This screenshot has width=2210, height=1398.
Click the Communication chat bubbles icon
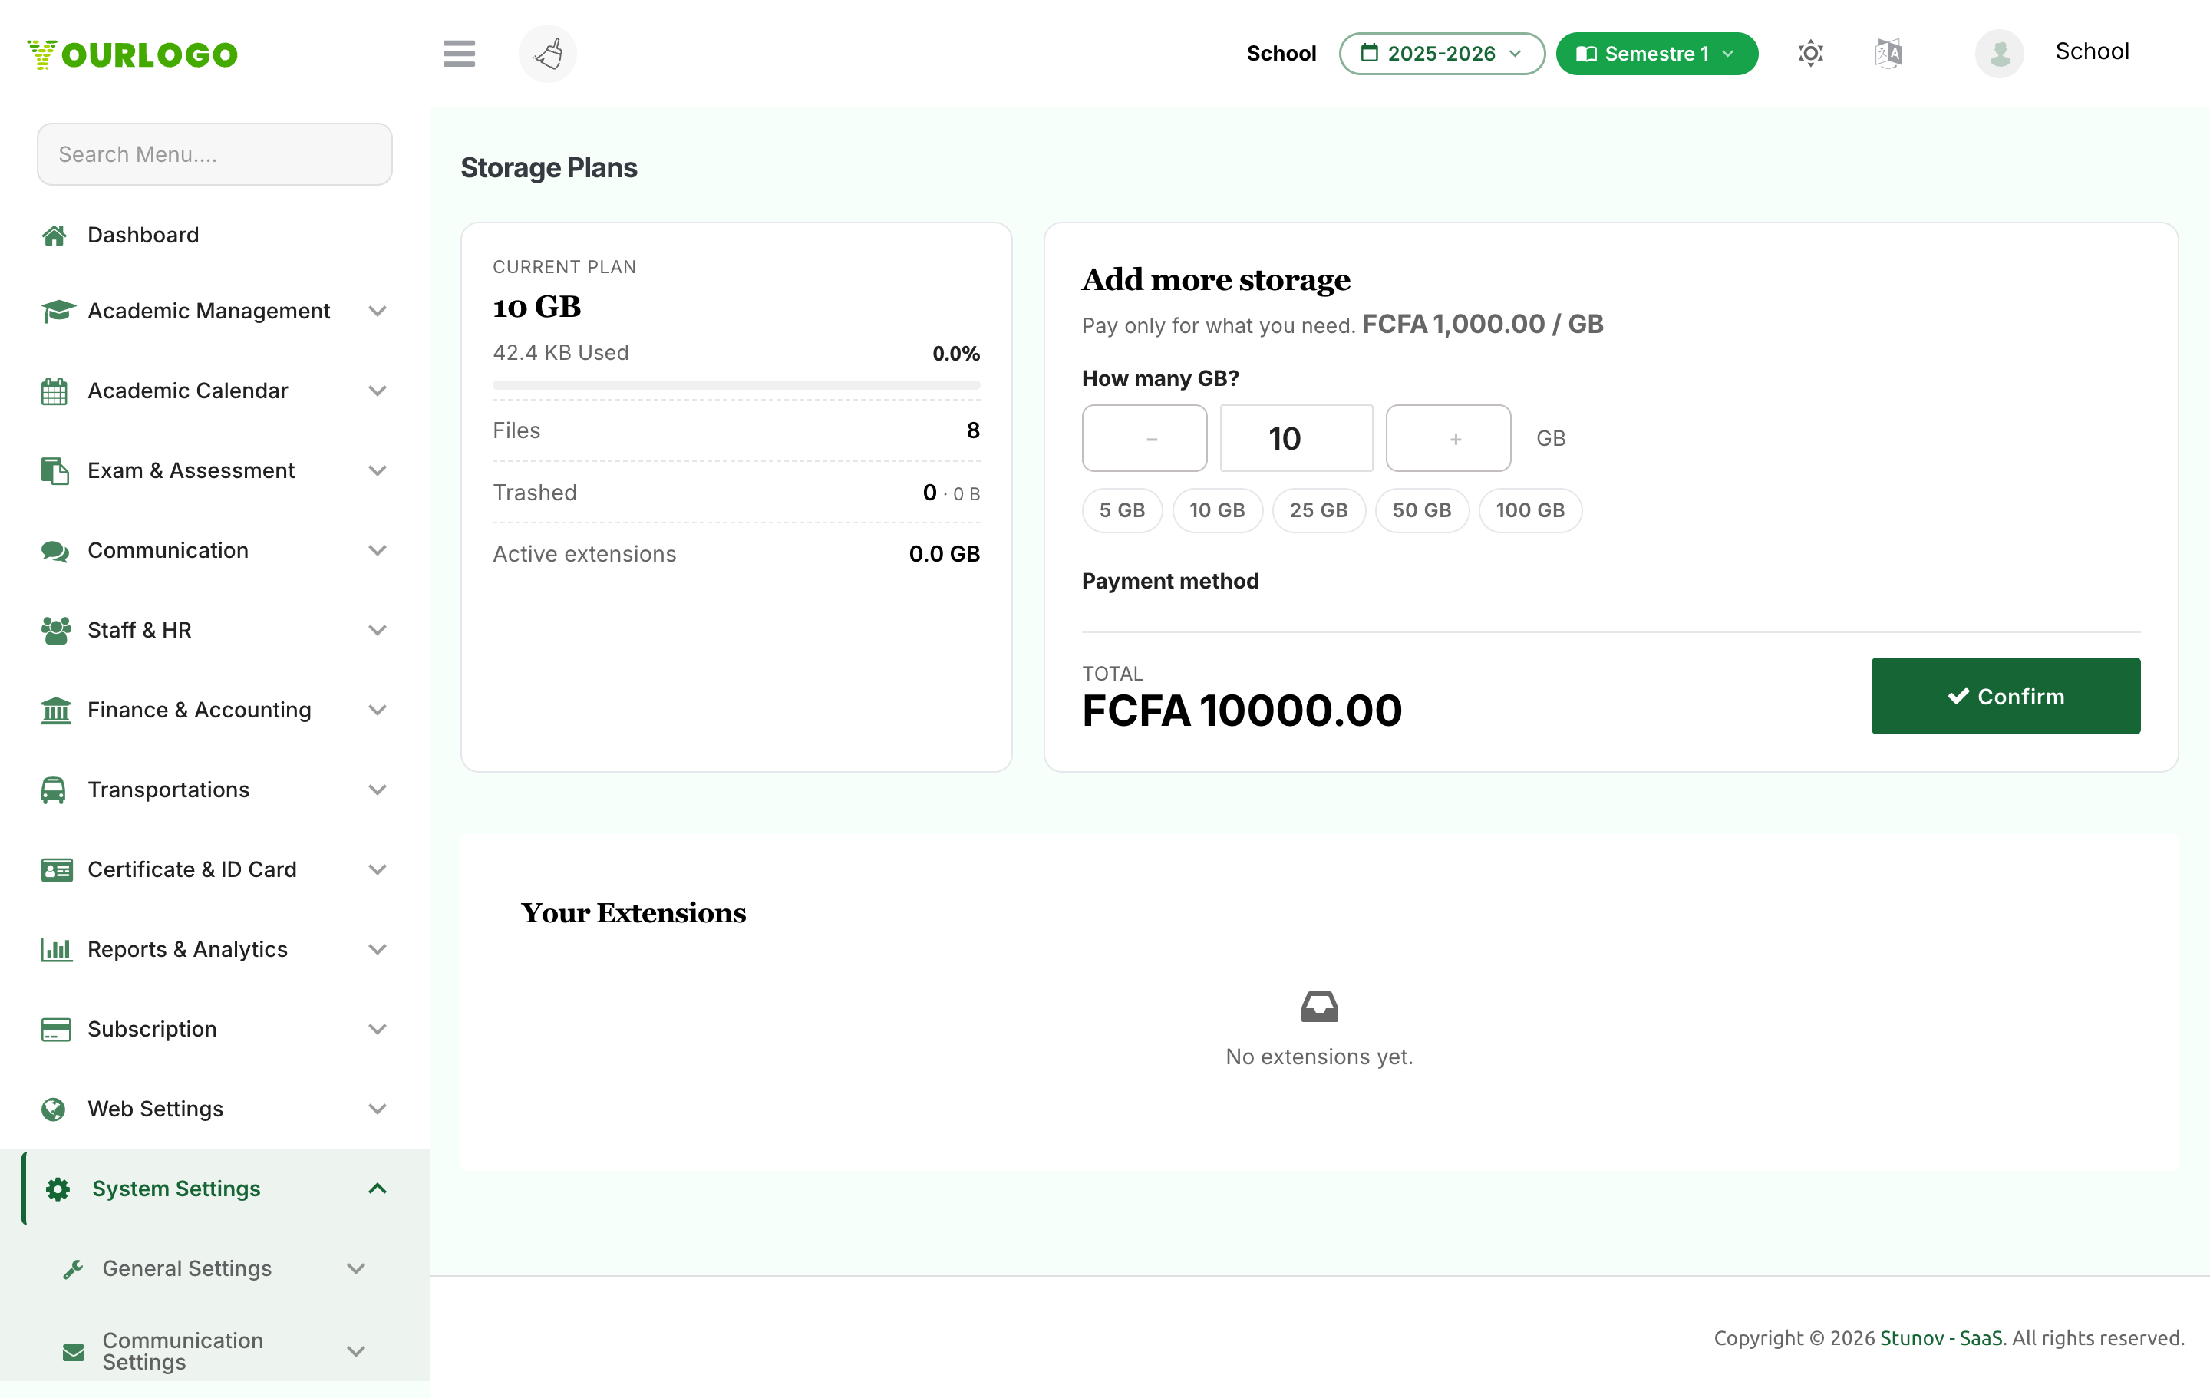tap(55, 551)
